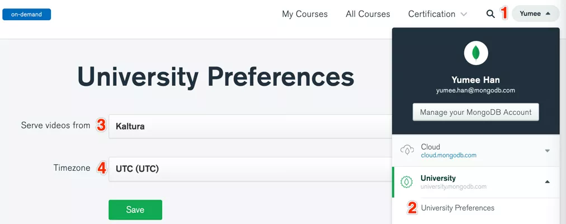
Task: Click the University service icon
Action: (x=407, y=182)
